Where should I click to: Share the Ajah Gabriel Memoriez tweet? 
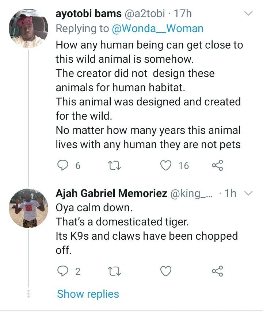click(217, 271)
